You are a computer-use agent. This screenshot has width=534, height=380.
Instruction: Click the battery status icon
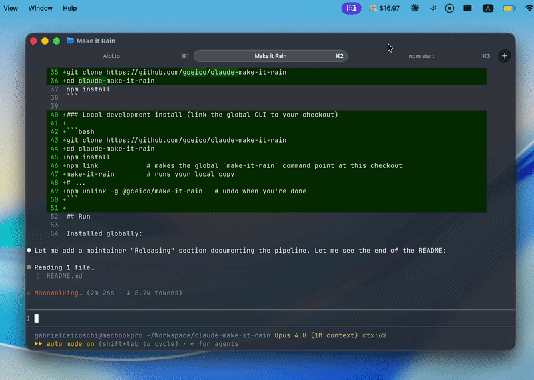pyautogui.click(x=509, y=8)
